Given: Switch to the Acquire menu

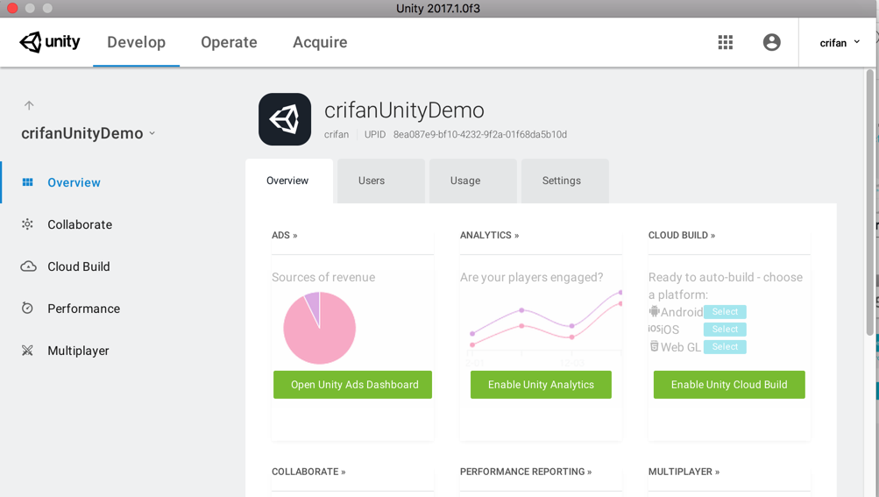Looking at the screenshot, I should click(320, 42).
